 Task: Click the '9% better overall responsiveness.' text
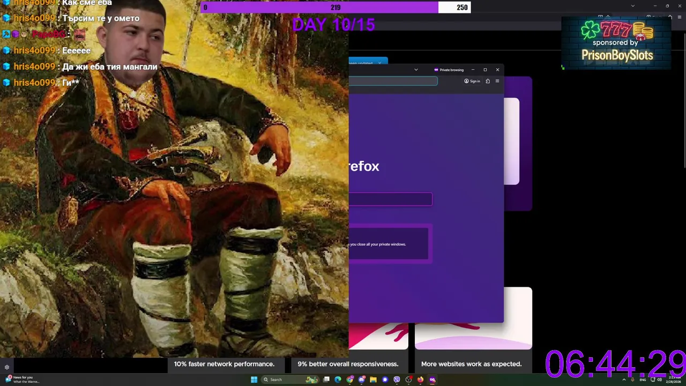click(x=348, y=364)
